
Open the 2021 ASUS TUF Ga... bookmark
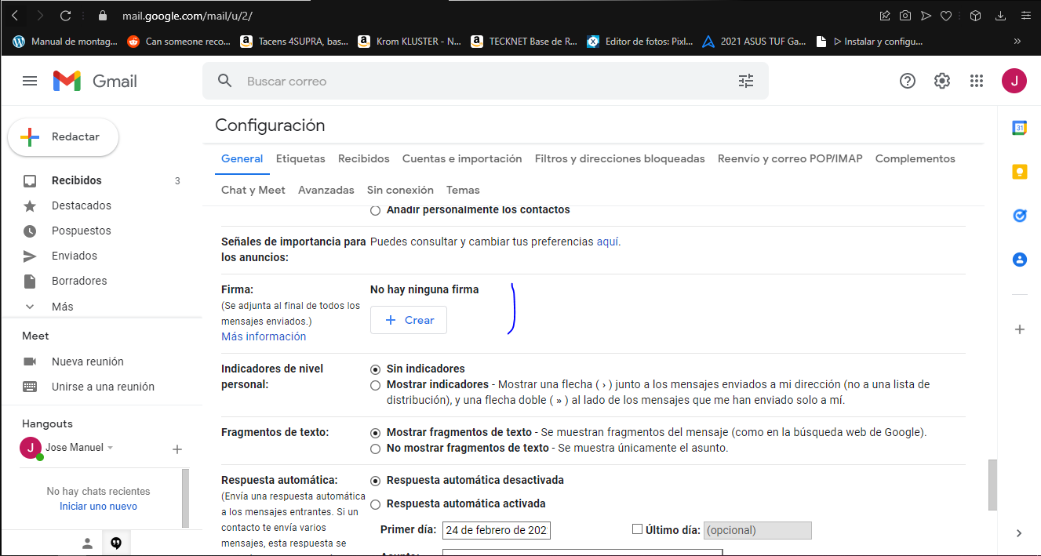754,42
